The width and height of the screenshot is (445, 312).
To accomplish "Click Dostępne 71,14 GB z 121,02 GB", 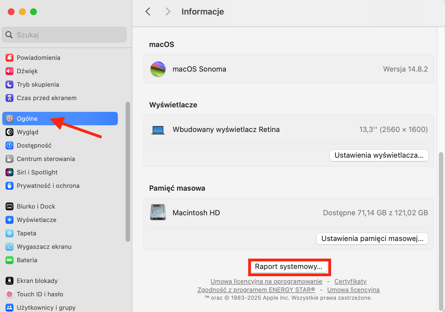I will pos(375,213).
